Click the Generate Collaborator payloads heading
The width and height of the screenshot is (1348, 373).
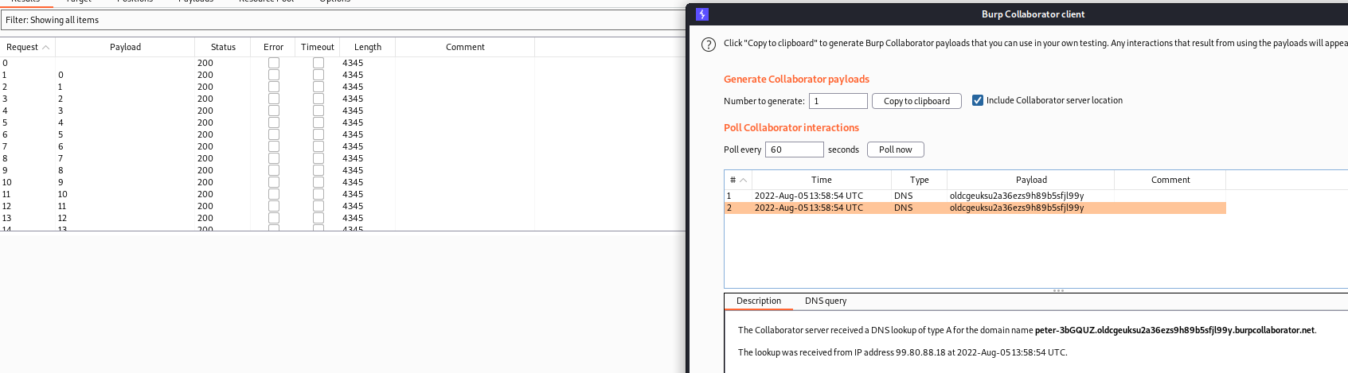pos(796,79)
